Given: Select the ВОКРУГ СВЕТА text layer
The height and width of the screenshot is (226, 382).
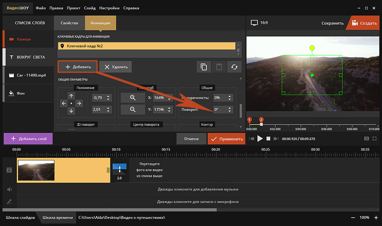Looking at the screenshot, I should pyautogui.click(x=28, y=57).
